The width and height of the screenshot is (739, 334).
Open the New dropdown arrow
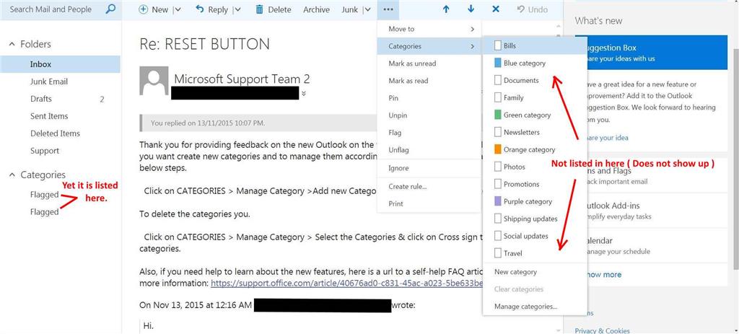coord(178,9)
